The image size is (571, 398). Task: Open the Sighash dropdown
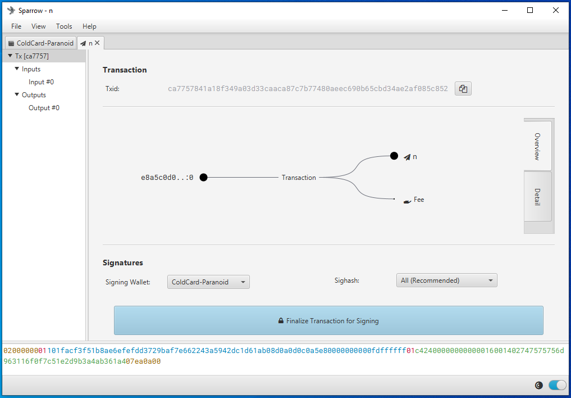pos(446,281)
